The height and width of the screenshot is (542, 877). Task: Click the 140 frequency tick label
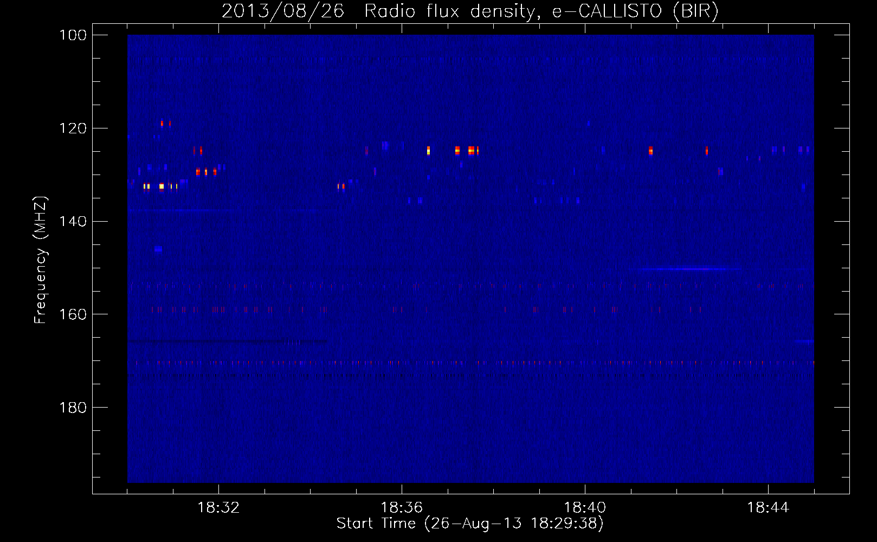pyautogui.click(x=73, y=222)
